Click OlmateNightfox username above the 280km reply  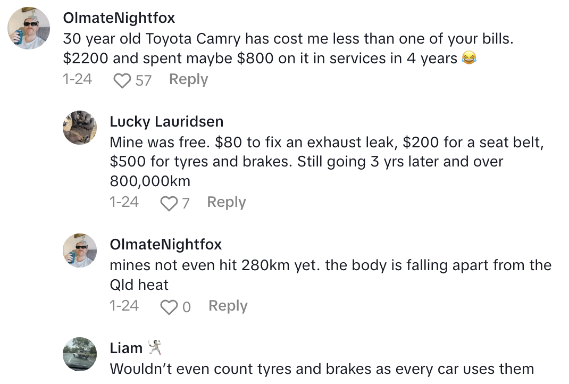coord(165,245)
